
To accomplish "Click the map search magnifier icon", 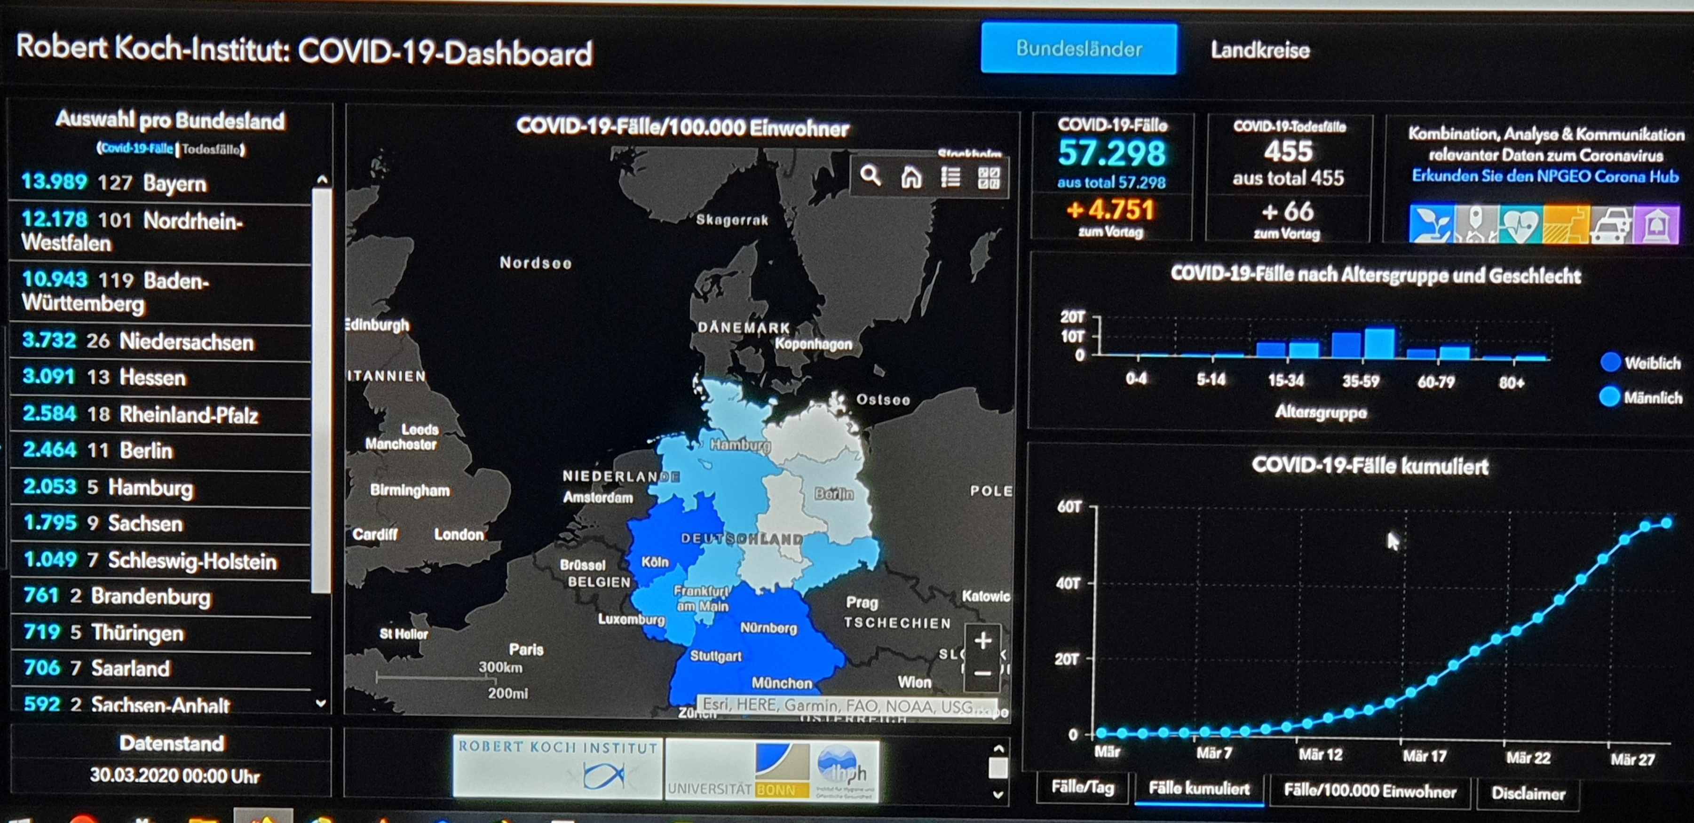I will pos(870,175).
